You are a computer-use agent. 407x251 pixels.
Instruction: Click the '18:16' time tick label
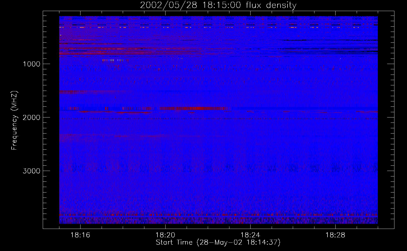80,235
